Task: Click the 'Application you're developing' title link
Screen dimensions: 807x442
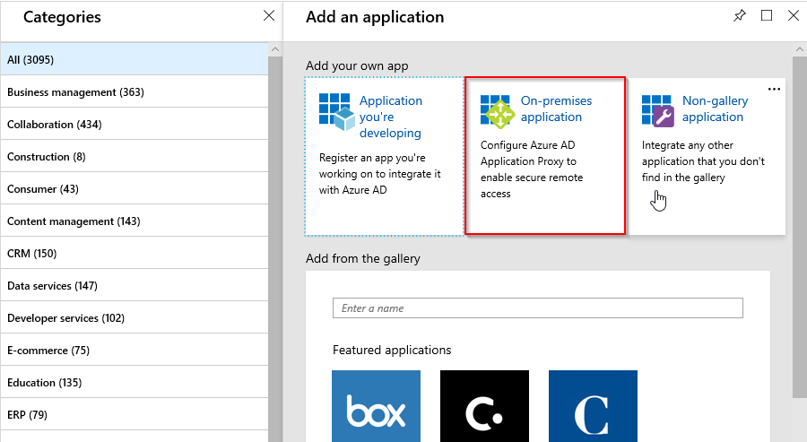Action: tap(390, 117)
